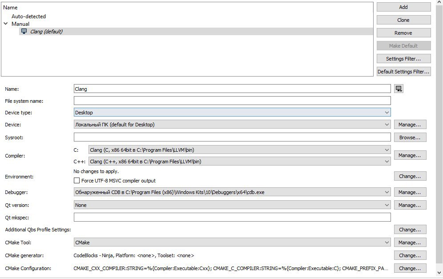Open the C compiler dropdown
This screenshot has width=443, height=279.
[240, 150]
